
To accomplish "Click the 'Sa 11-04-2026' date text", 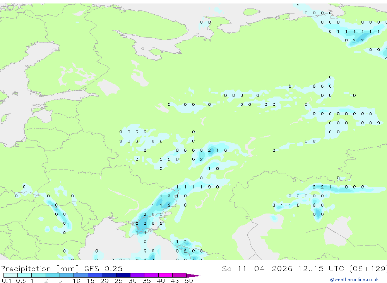I will [x=257, y=268].
